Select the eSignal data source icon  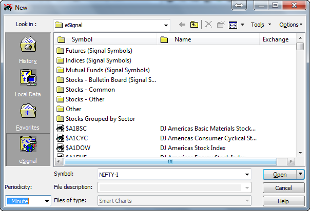point(28,144)
